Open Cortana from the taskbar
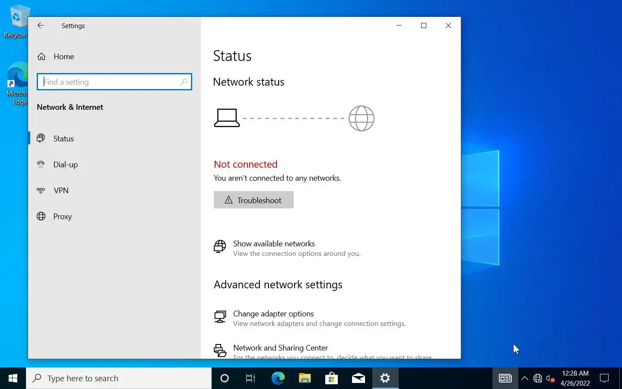The height and width of the screenshot is (389, 622). (x=225, y=378)
